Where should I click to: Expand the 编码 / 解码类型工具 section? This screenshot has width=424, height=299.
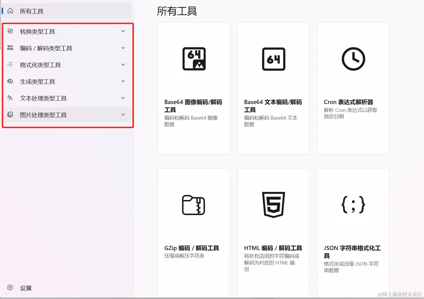click(x=123, y=48)
